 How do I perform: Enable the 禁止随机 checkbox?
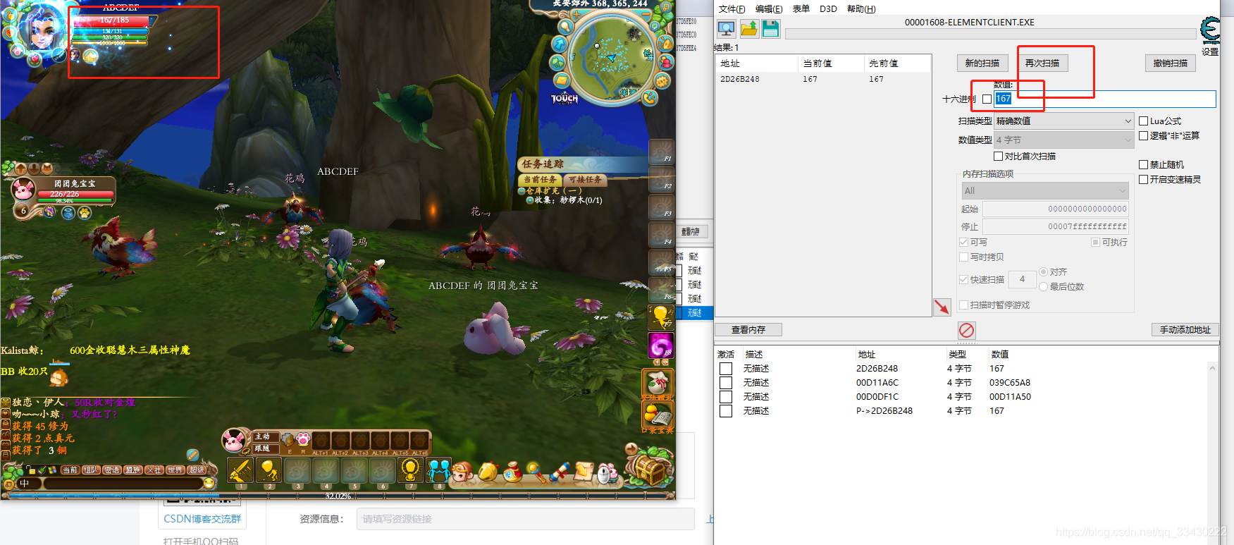pos(1144,165)
